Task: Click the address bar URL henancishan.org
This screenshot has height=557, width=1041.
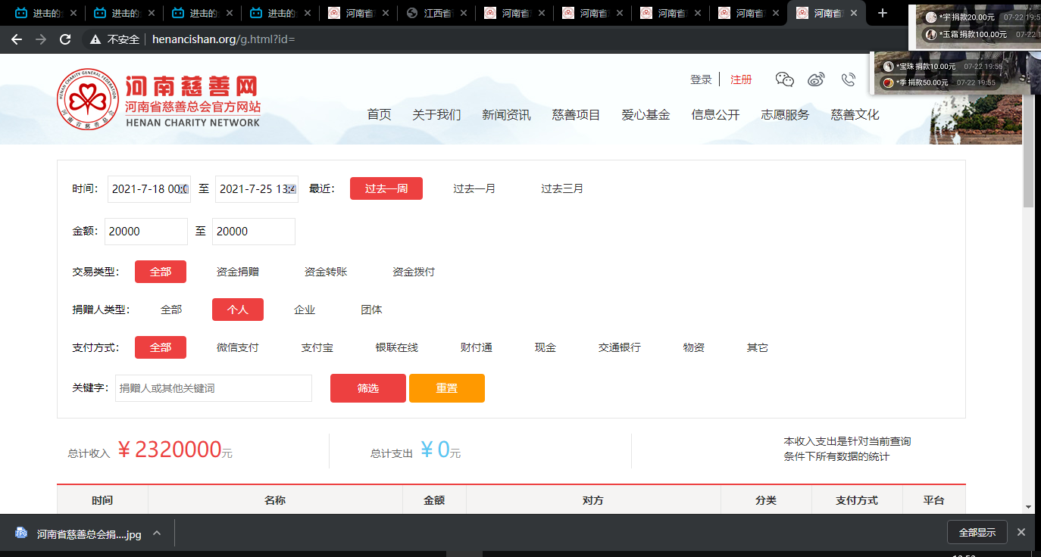Action: click(x=224, y=39)
